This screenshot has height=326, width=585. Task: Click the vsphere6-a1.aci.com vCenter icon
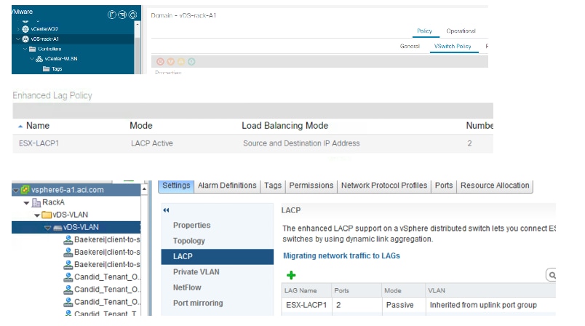[25, 190]
